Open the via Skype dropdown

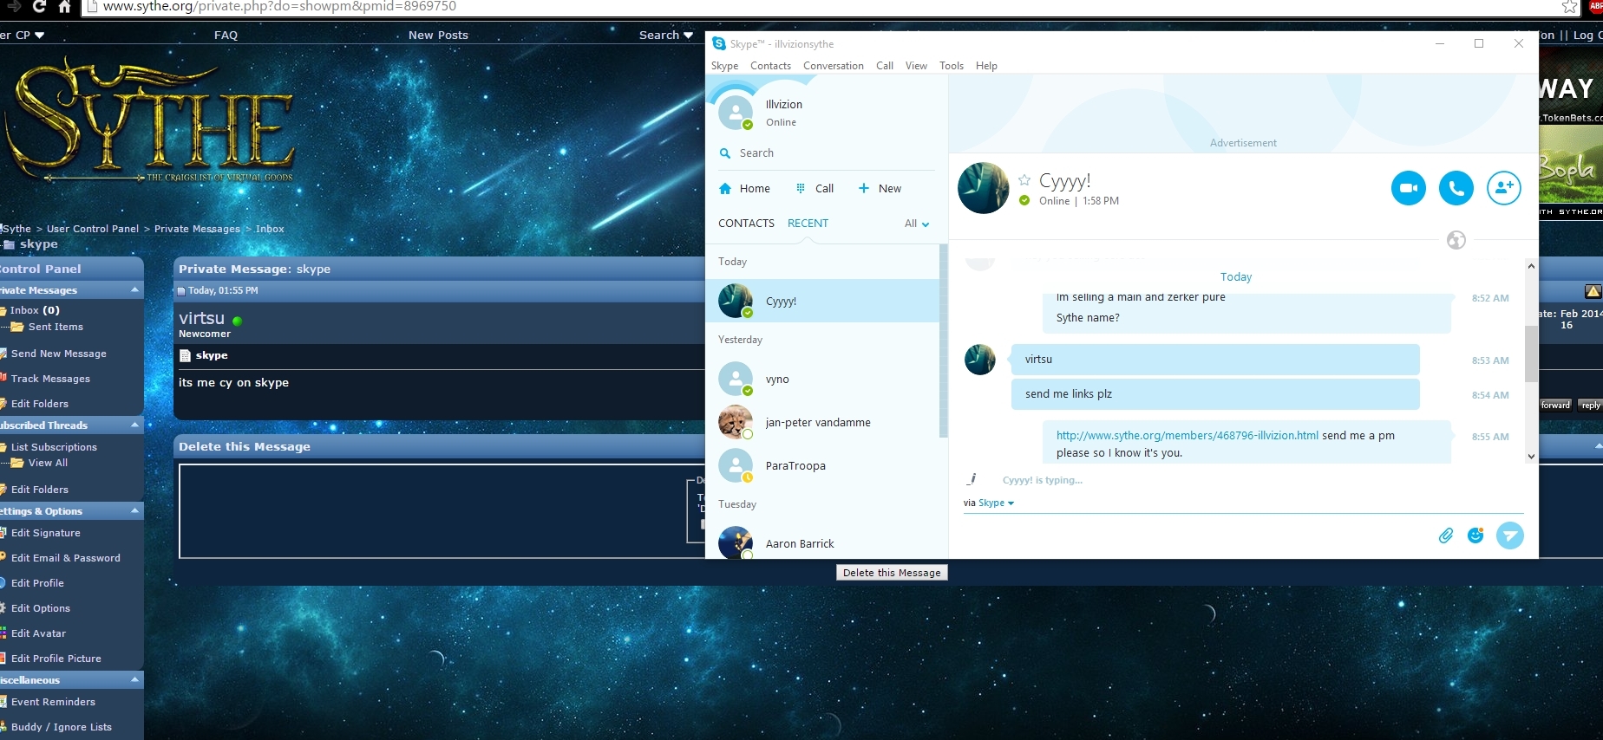tap(996, 503)
